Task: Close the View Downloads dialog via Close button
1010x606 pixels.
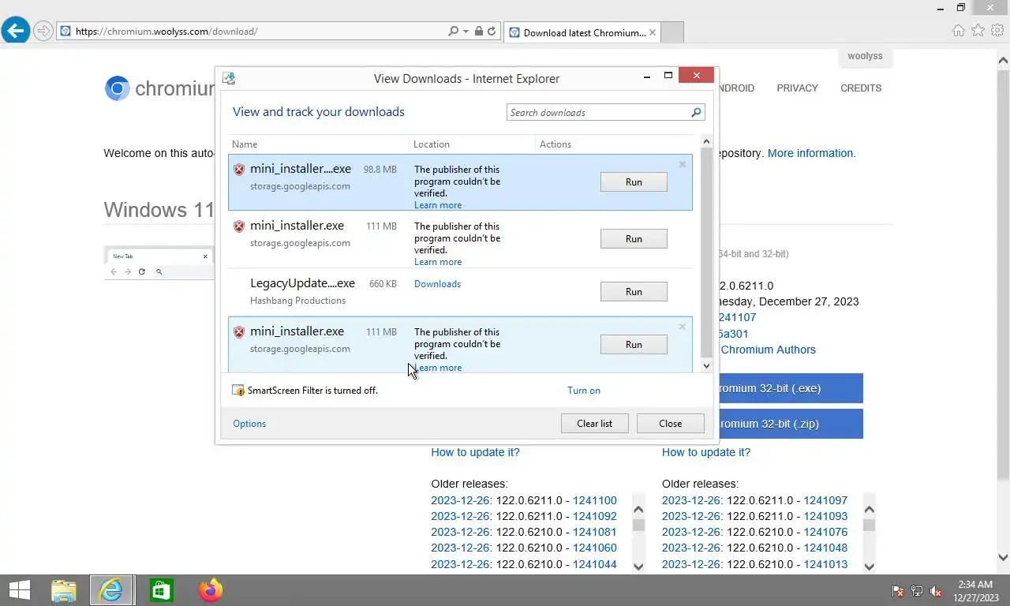Action: (670, 424)
